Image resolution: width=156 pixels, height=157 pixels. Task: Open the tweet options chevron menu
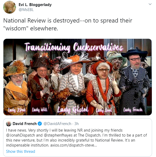[150, 4]
